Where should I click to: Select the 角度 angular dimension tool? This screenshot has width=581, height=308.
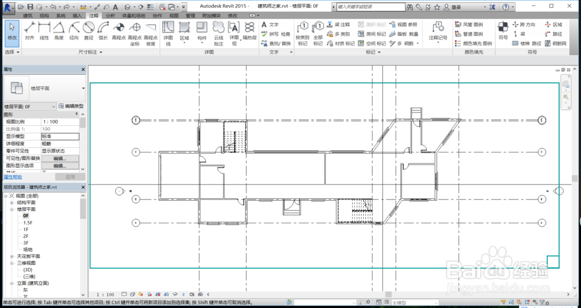(59, 31)
